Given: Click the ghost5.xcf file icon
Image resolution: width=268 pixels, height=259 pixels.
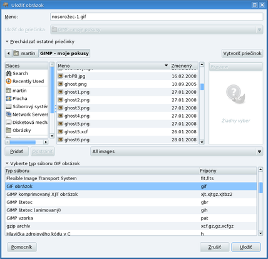Looking at the screenshot, I should (x=61, y=131).
